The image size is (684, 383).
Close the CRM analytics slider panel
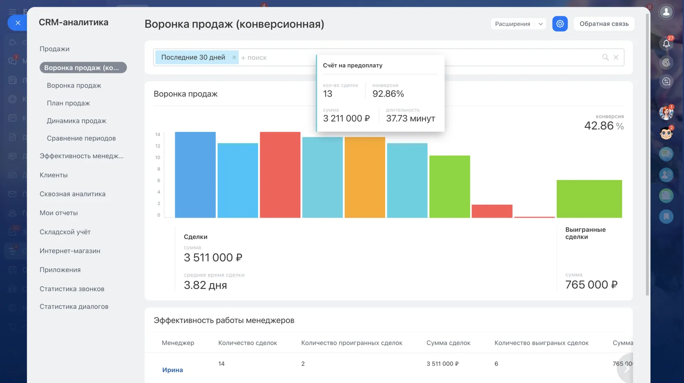18,23
